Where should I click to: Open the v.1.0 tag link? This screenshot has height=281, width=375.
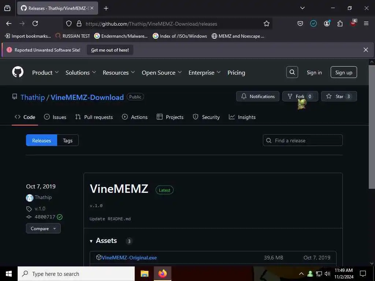pyautogui.click(x=40, y=209)
